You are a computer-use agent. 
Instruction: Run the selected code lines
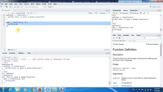coord(90,13)
